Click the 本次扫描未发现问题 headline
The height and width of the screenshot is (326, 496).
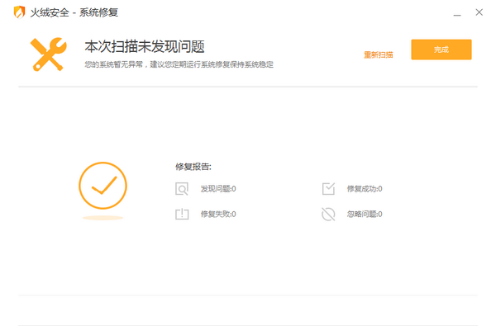[145, 47]
